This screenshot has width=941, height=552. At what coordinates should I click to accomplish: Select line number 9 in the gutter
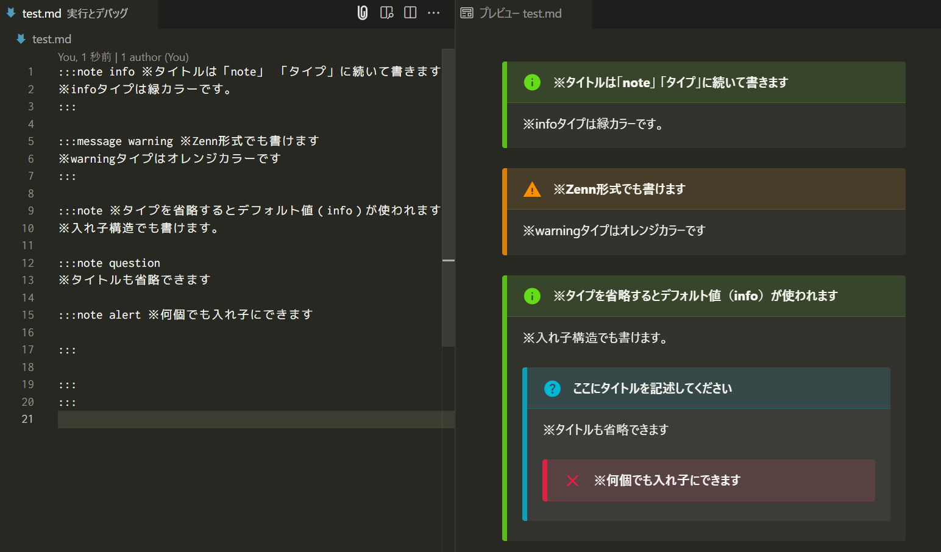point(30,210)
